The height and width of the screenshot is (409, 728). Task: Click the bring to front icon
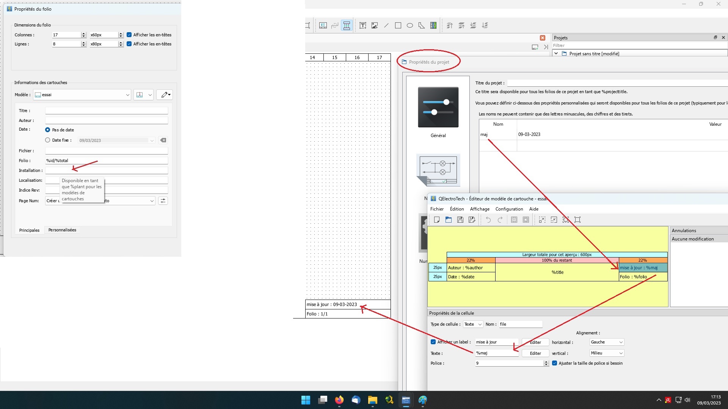[450, 25]
